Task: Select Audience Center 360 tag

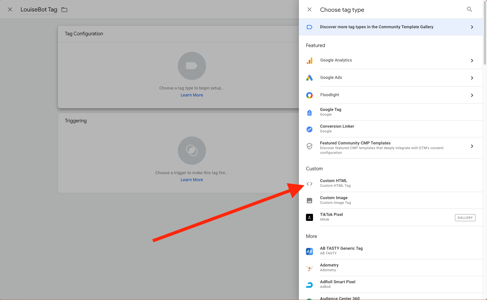Action: tap(391, 296)
